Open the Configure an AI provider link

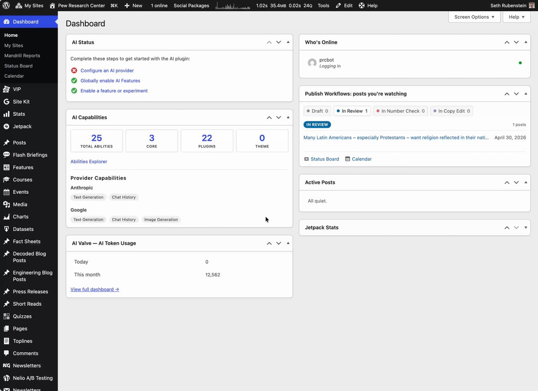107,71
